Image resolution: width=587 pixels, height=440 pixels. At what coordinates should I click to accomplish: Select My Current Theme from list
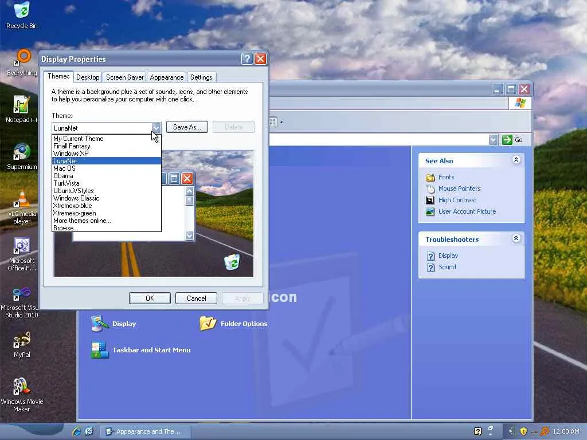[106, 139]
